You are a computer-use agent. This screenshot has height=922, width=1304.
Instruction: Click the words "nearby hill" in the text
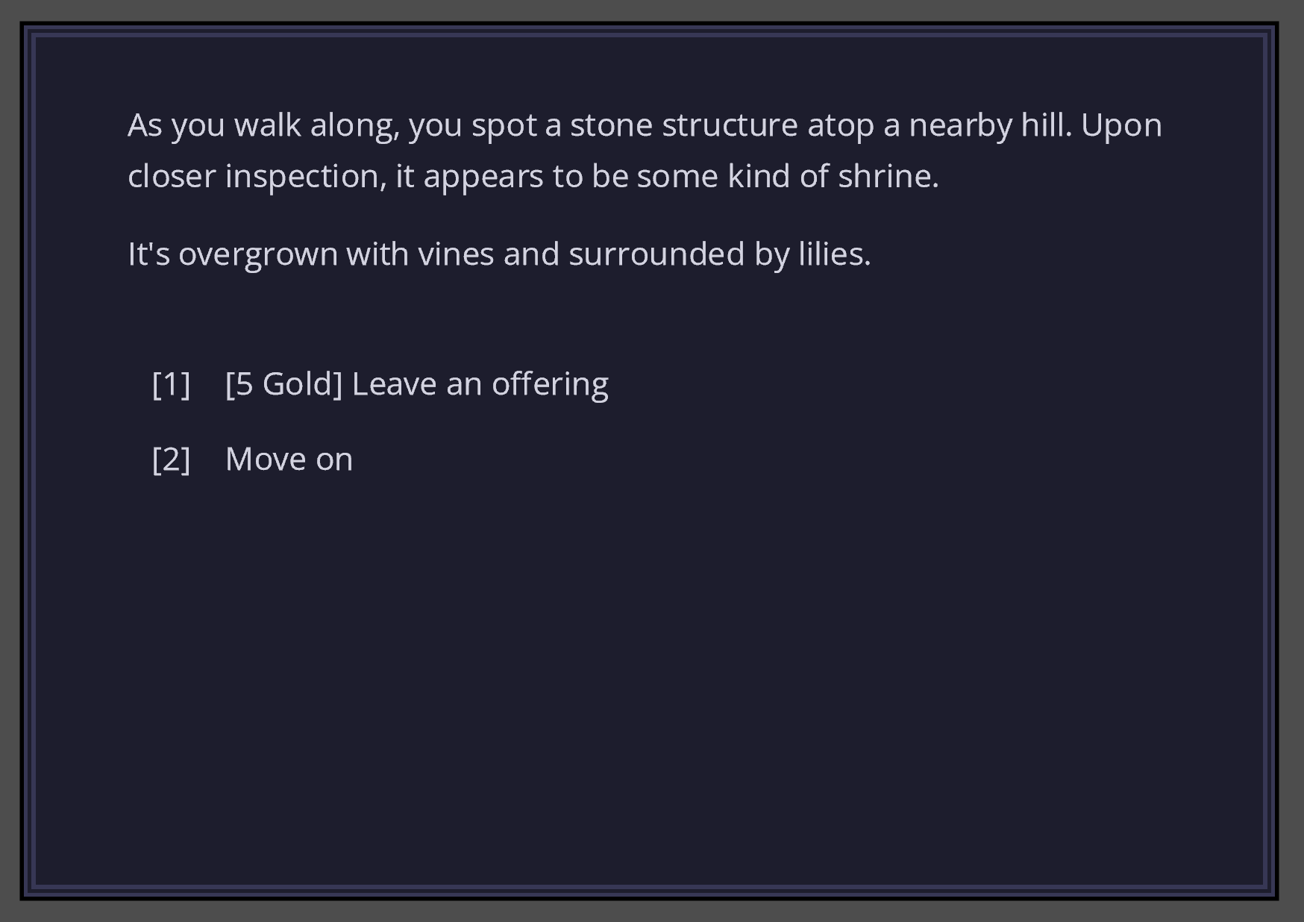988,125
